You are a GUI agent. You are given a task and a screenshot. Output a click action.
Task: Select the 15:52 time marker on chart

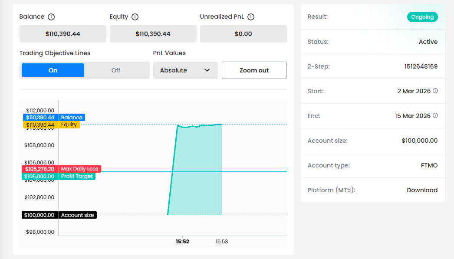182,242
